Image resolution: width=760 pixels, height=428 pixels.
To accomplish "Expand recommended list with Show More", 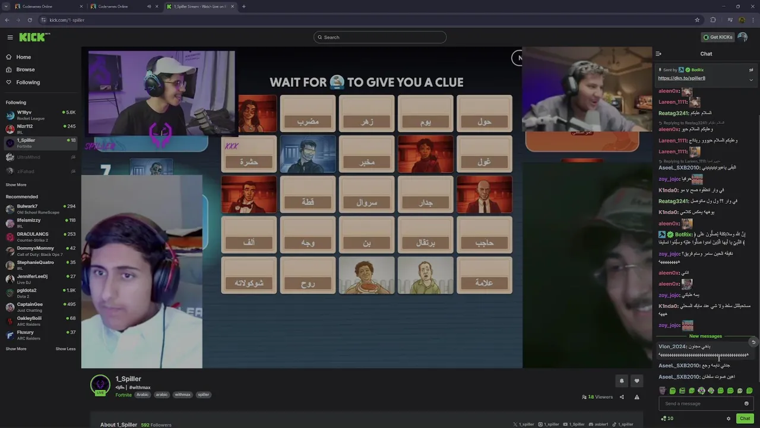I will tap(16, 349).
